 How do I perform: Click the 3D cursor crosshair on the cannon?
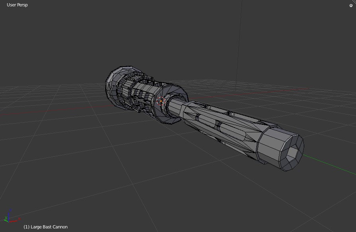[x=161, y=101]
